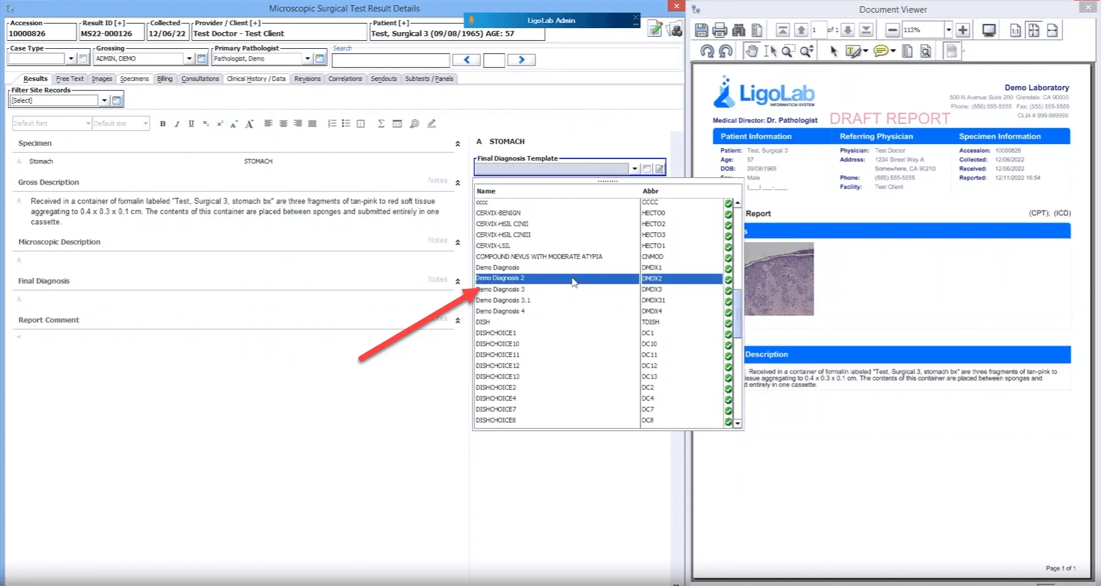This screenshot has width=1101, height=586.
Task: Click the Undo rotate icon in Document Viewer
Action: pos(707,50)
